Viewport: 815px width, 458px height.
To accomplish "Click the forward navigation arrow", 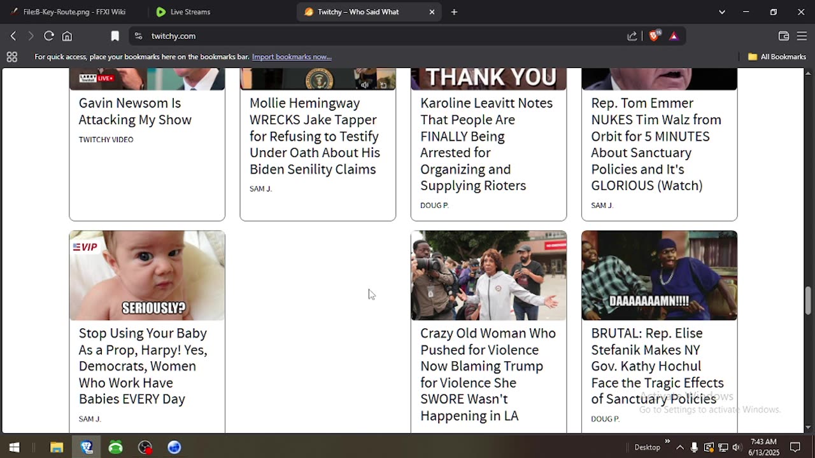I will tap(31, 36).
